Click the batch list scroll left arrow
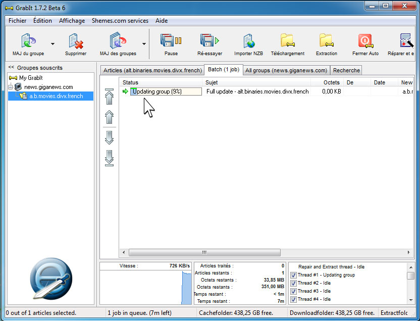420x321 pixels. click(124, 252)
